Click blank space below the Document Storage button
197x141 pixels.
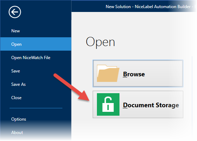coord(138,128)
